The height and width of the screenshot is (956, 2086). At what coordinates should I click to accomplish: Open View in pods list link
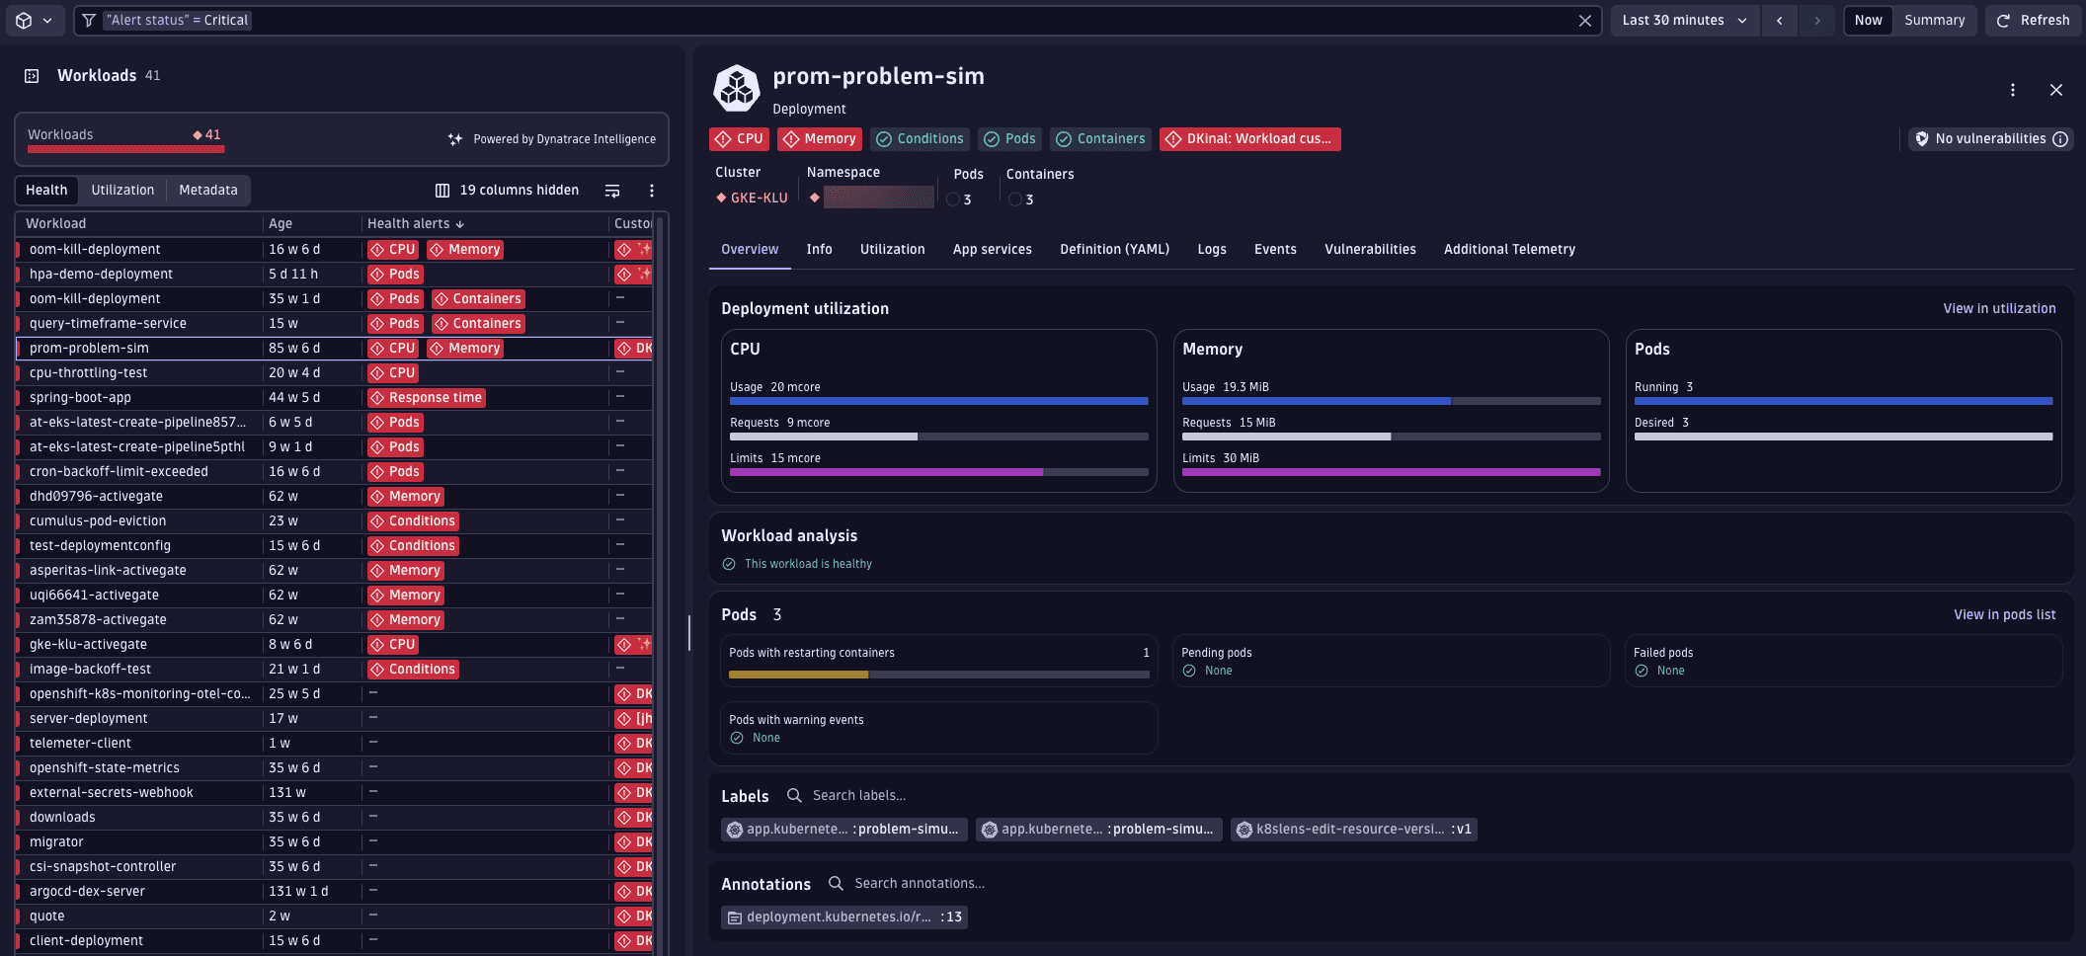2005,613
